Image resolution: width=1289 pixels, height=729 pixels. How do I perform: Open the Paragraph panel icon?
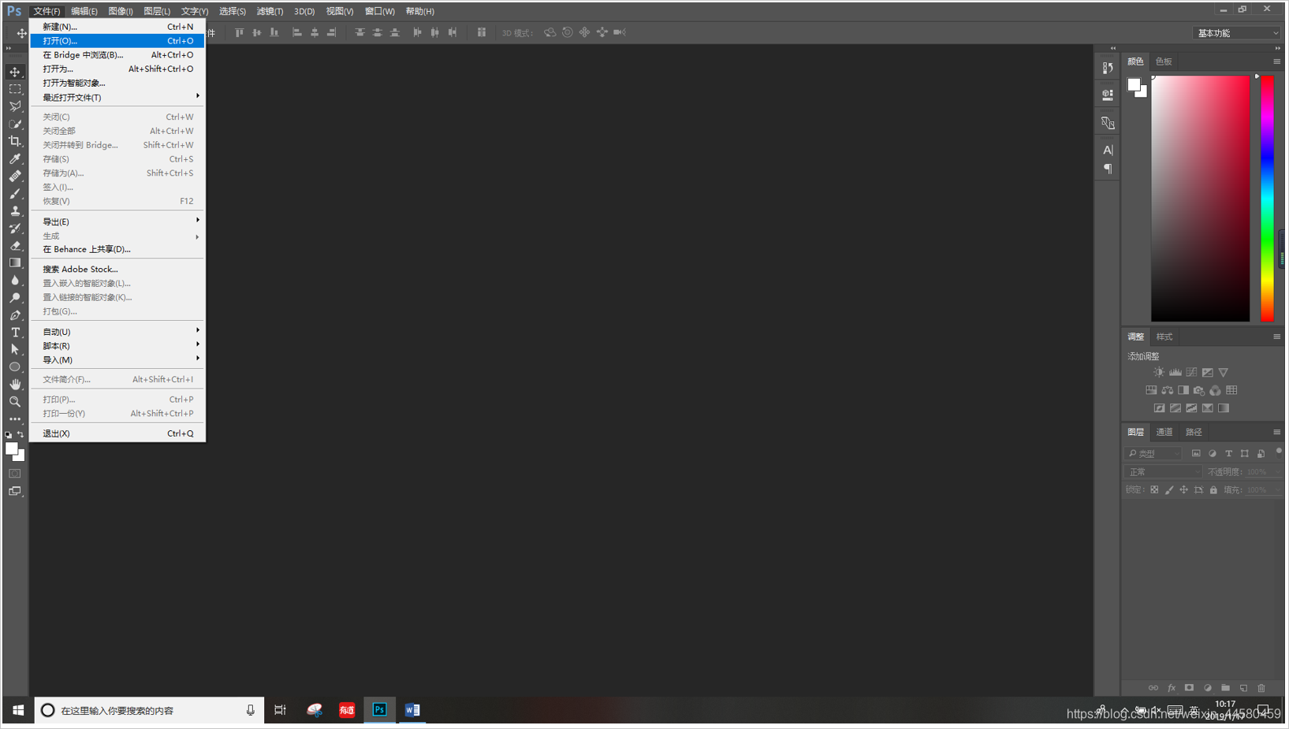1108,169
